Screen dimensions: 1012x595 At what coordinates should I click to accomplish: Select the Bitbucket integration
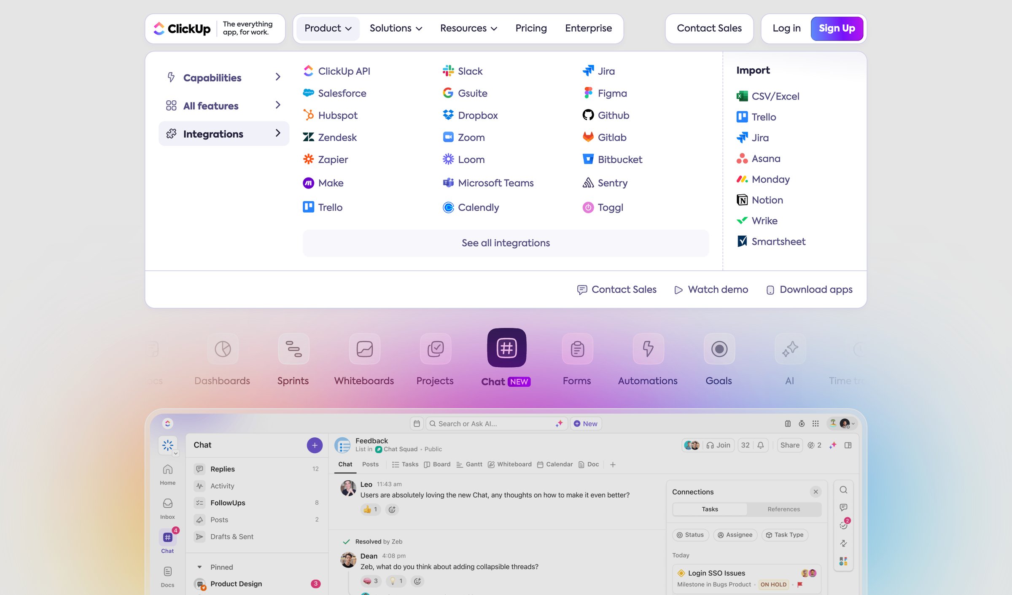pos(612,159)
